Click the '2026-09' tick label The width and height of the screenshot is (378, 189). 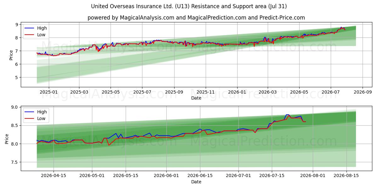363,92
